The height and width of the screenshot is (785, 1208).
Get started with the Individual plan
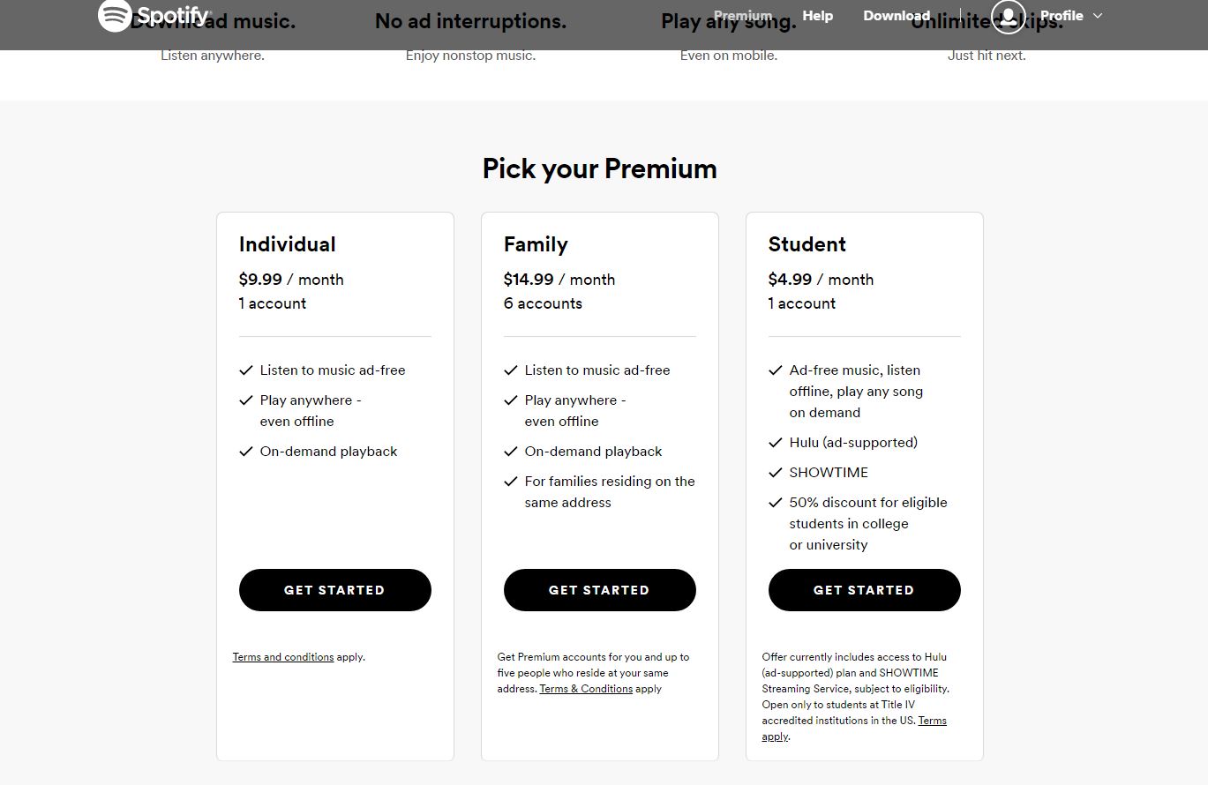335,590
